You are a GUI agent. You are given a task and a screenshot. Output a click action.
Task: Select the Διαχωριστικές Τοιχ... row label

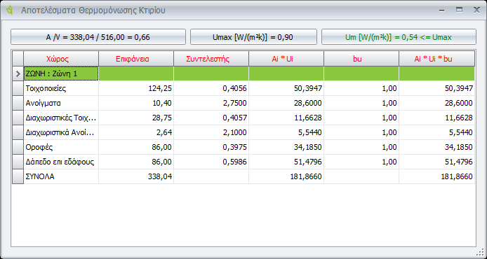point(61,118)
